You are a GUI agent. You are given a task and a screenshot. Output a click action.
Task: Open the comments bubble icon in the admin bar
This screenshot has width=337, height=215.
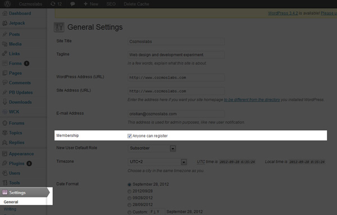pyautogui.click(x=72, y=4)
